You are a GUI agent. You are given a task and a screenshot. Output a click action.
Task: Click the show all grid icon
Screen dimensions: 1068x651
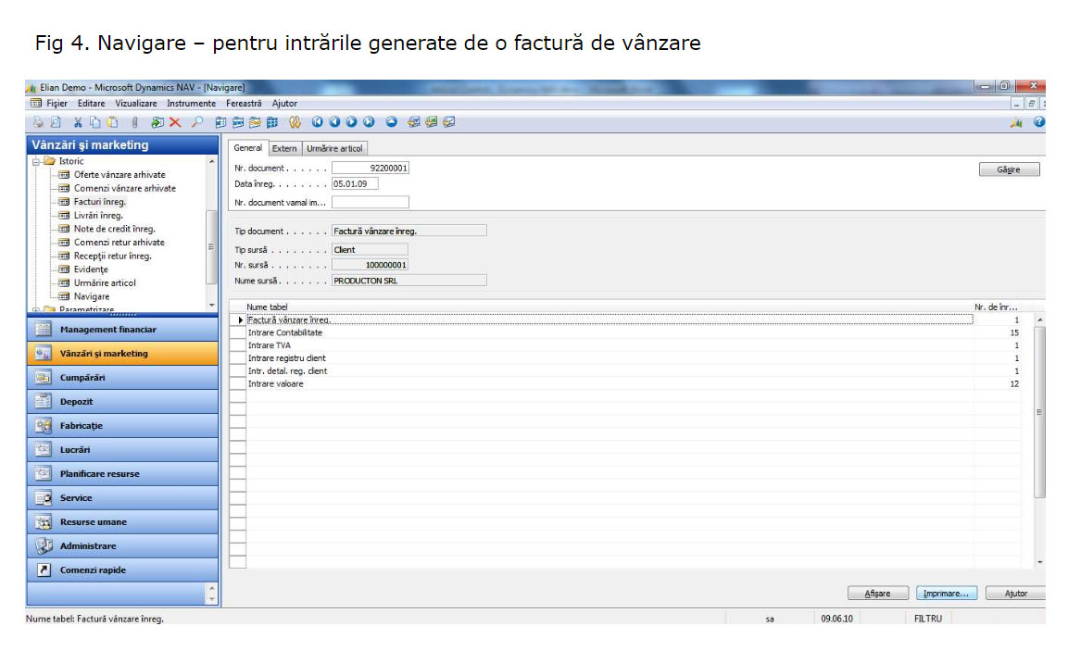pyautogui.click(x=272, y=122)
